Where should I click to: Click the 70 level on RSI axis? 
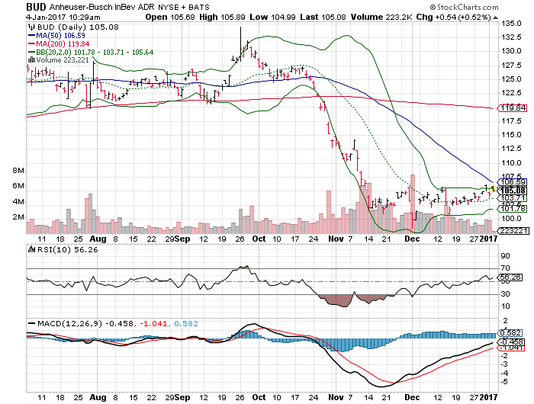(x=505, y=268)
